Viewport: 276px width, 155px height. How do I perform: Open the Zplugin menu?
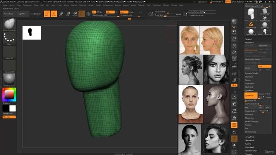point(166,5)
